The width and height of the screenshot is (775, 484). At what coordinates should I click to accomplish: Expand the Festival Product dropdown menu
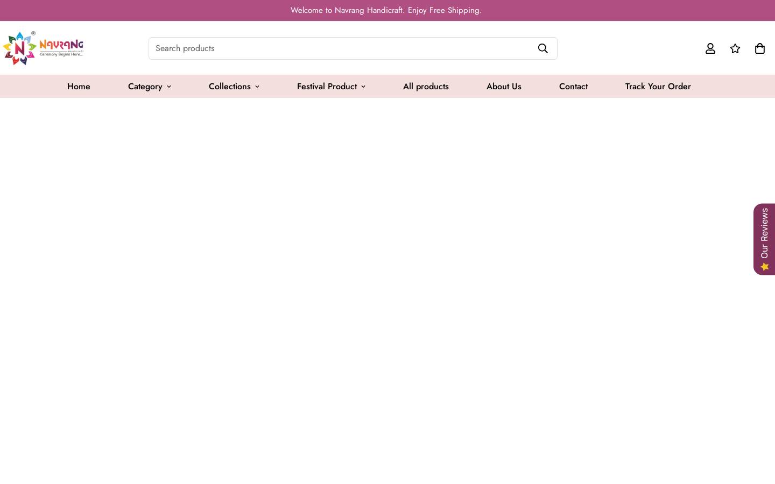point(331,87)
